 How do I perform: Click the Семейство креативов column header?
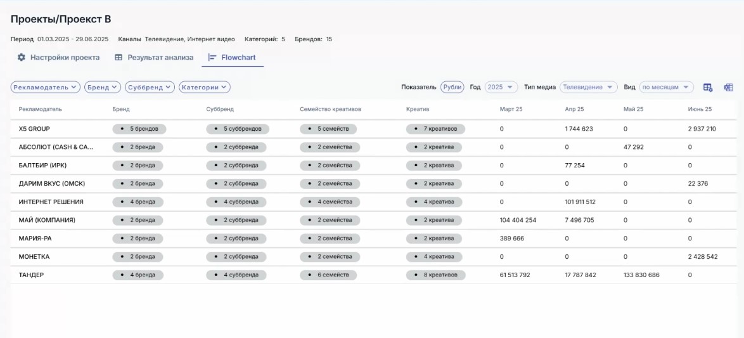coord(331,109)
